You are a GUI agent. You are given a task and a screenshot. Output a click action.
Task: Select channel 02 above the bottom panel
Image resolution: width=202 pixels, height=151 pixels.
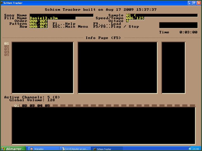pos(24,106)
